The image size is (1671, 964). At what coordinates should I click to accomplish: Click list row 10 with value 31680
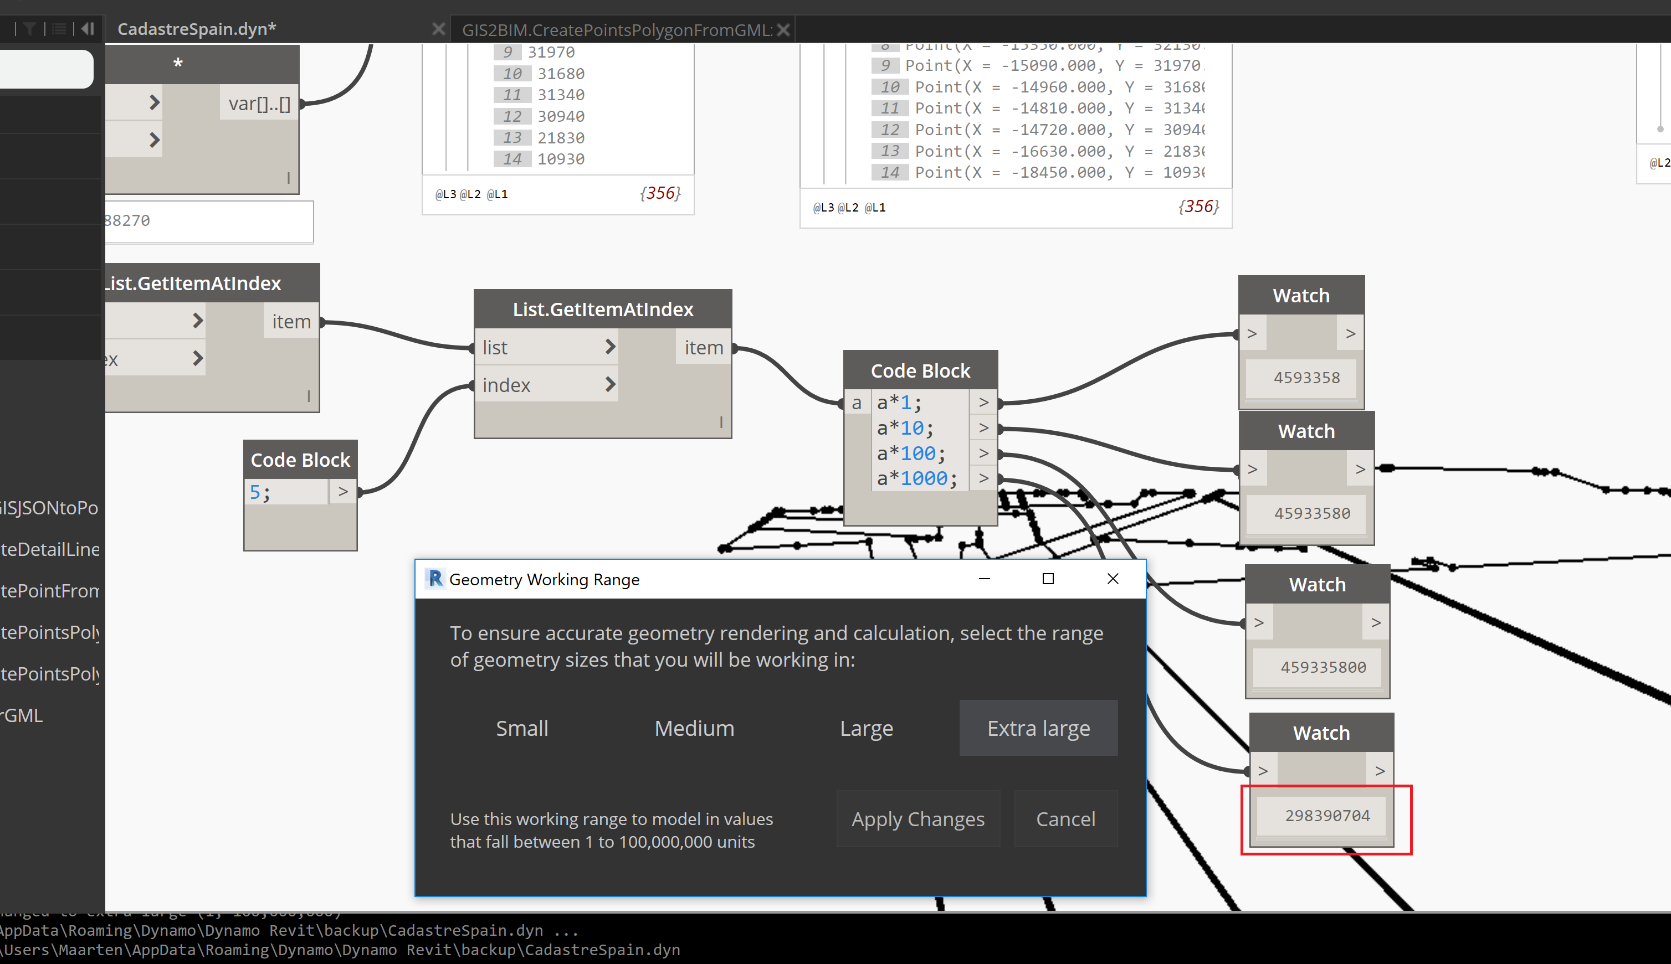point(540,74)
